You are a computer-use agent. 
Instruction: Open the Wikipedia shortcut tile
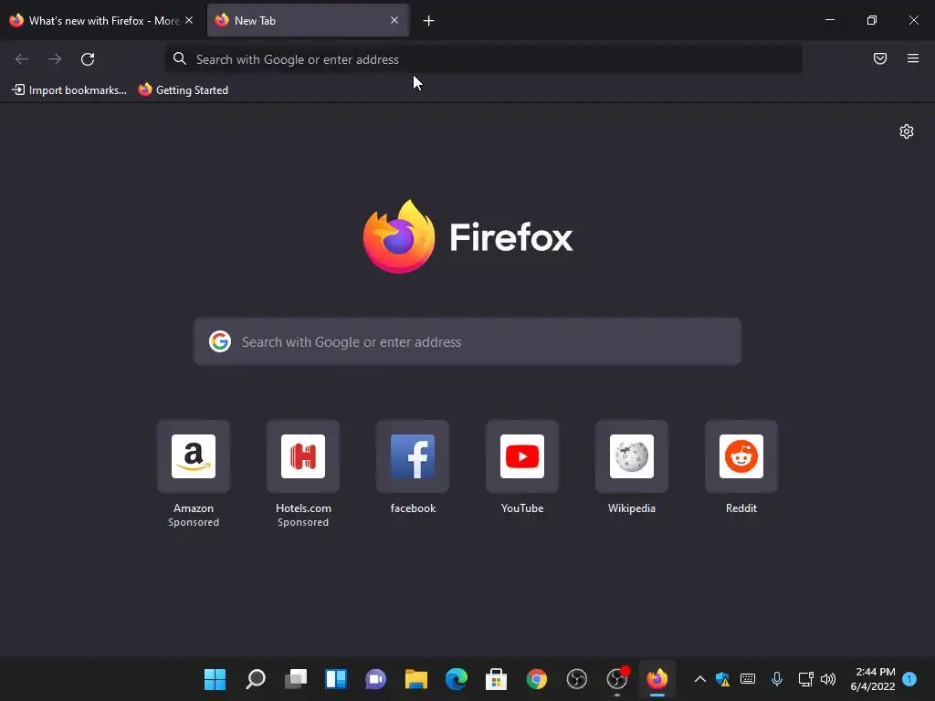click(x=632, y=456)
